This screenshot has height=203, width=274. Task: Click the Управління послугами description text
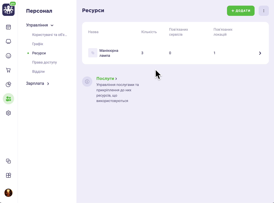tap(118, 93)
